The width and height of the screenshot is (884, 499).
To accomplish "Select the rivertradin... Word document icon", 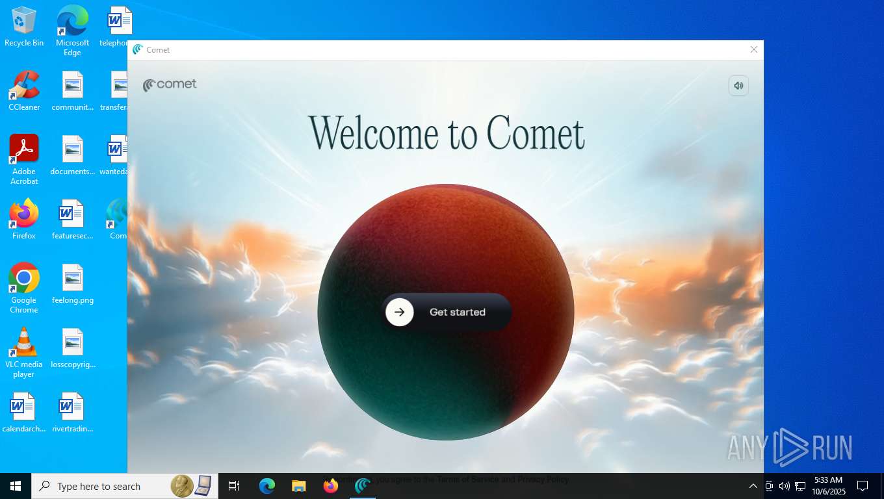I will 72,413.
